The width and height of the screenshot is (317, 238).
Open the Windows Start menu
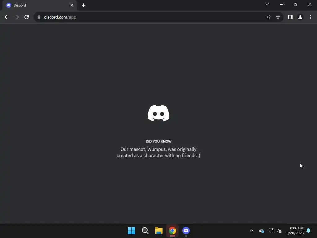tap(131, 231)
